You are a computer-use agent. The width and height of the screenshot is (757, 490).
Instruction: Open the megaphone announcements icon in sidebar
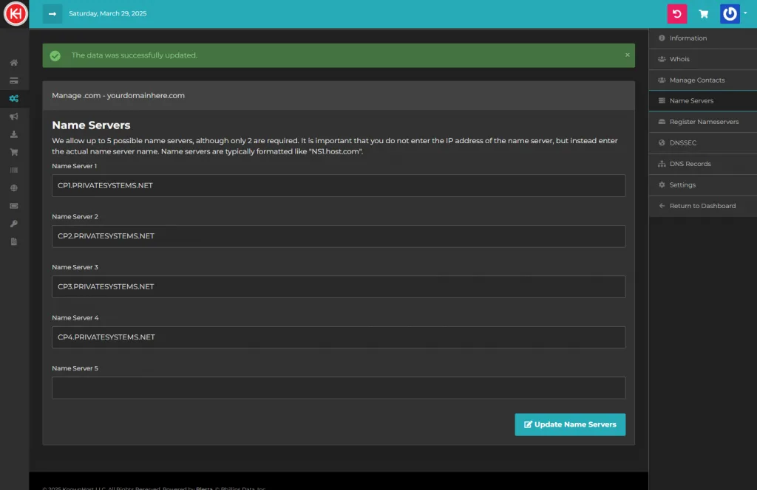click(14, 117)
